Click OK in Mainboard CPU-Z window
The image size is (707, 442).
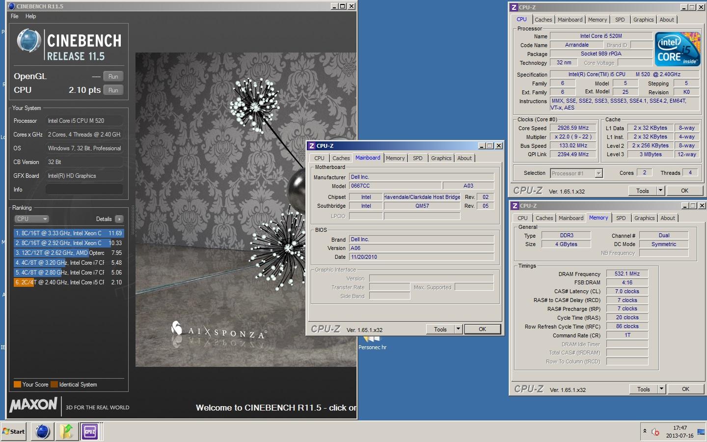483,330
